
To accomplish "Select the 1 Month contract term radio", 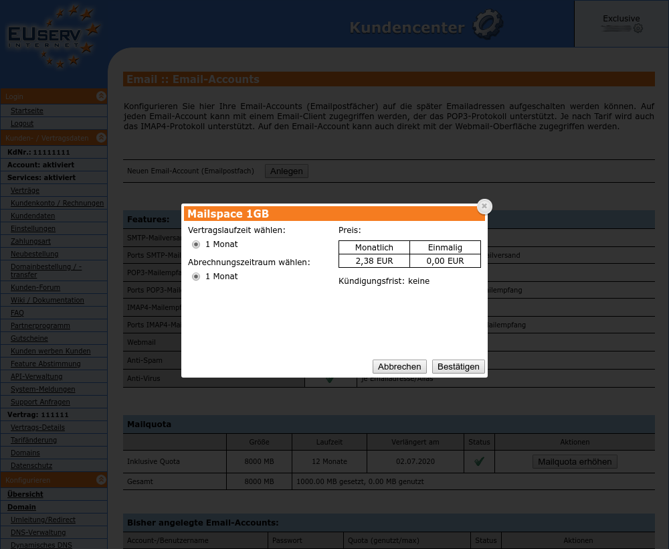I will click(x=196, y=244).
